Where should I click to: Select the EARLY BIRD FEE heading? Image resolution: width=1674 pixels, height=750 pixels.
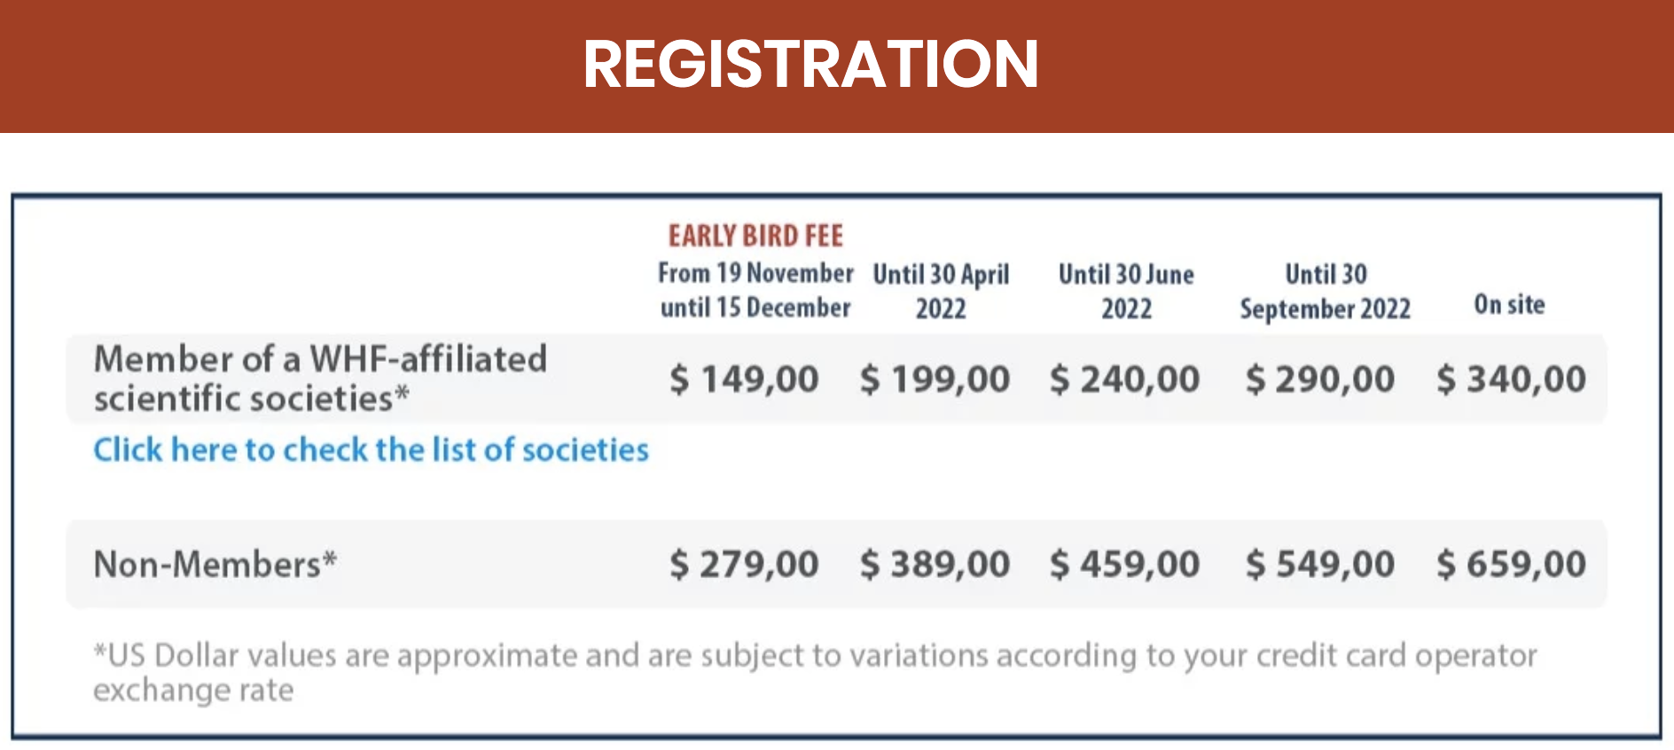pos(755,236)
